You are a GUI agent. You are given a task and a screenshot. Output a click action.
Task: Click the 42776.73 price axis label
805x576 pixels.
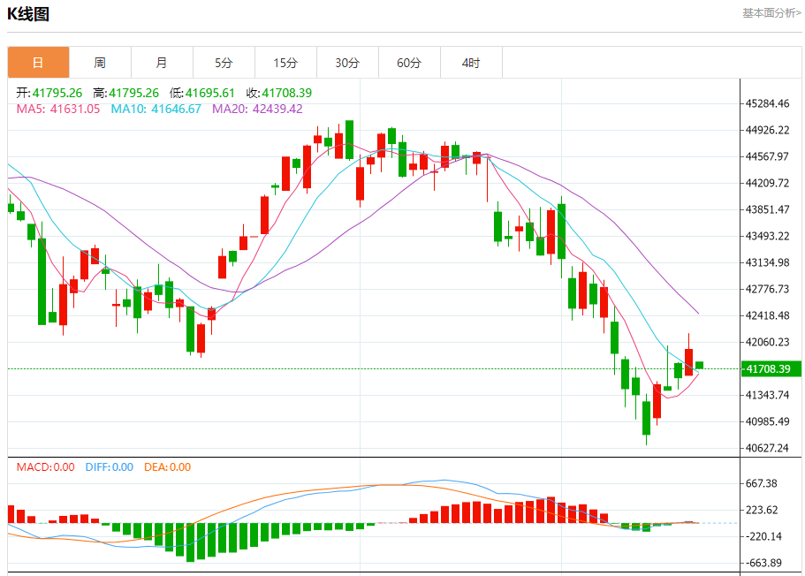[768, 289]
